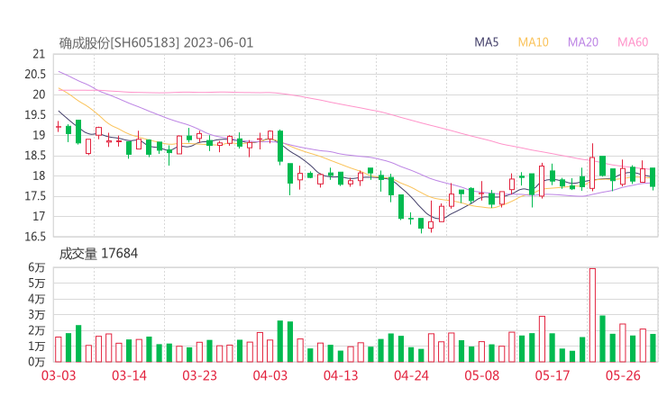Click the 20.5 price axis label

(x=35, y=75)
